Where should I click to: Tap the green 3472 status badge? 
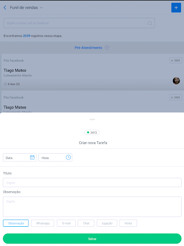click(x=92, y=133)
